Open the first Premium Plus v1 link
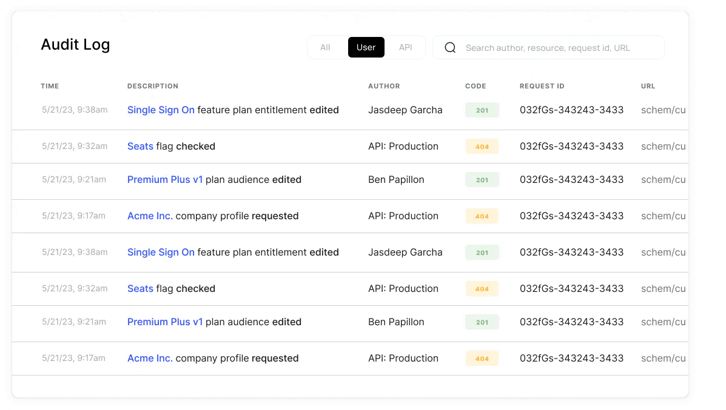The height and width of the screenshot is (410, 726). [165, 180]
